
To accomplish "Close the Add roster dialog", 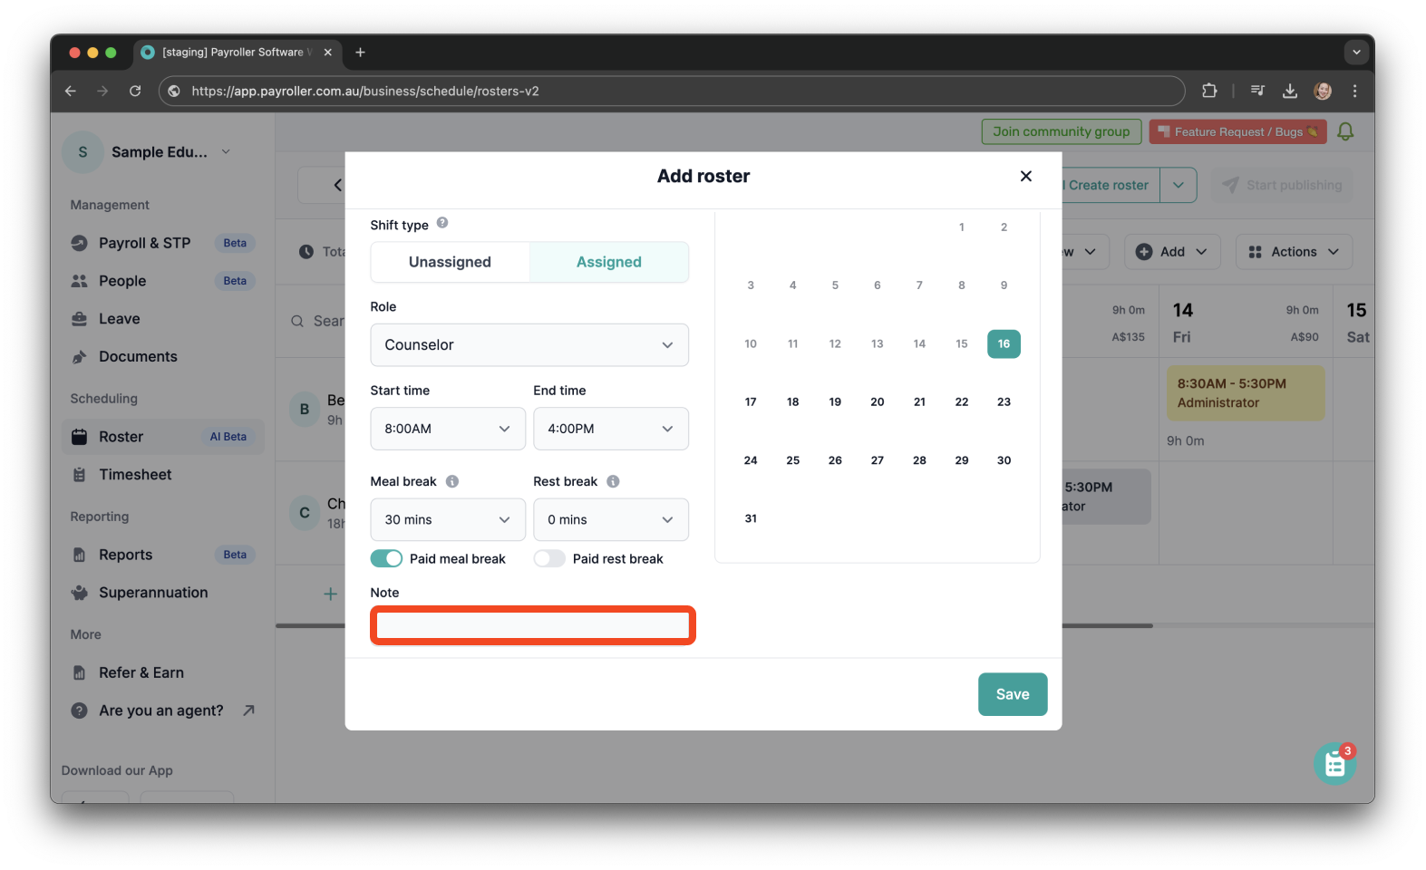I will pos(1025,176).
